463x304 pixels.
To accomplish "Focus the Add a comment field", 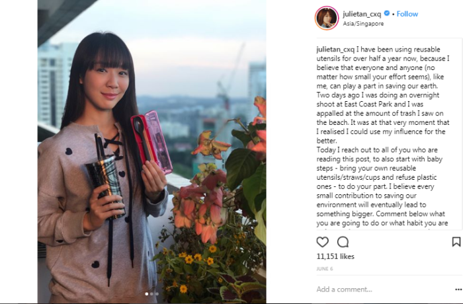I will 384,289.
